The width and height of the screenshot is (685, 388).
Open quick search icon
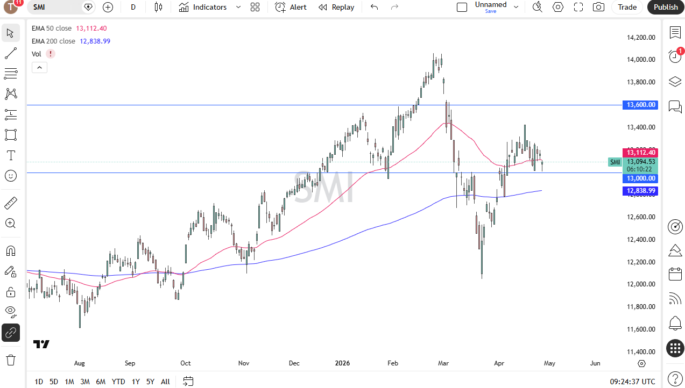pyautogui.click(x=537, y=7)
